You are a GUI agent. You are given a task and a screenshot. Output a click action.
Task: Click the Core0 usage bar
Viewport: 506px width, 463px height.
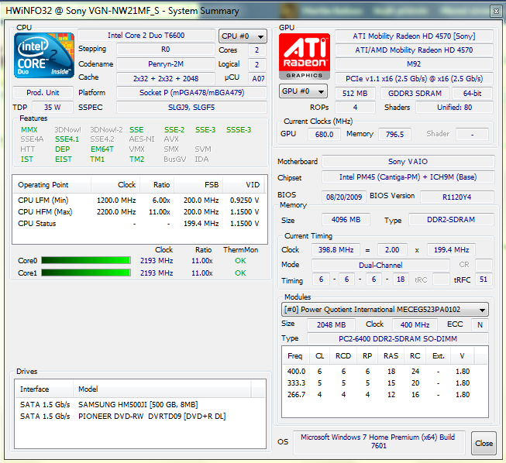(x=86, y=261)
